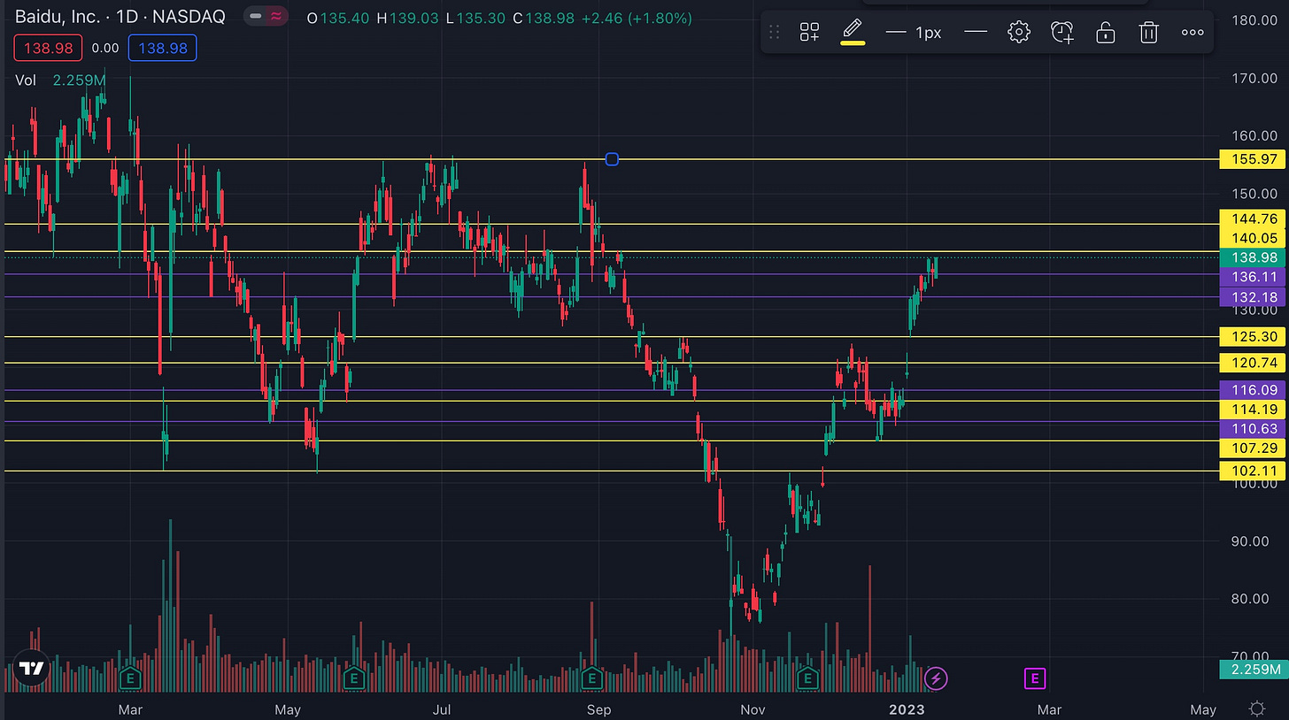The image size is (1289, 720).
Task: Select the 120.74 price label
Action: pos(1252,363)
